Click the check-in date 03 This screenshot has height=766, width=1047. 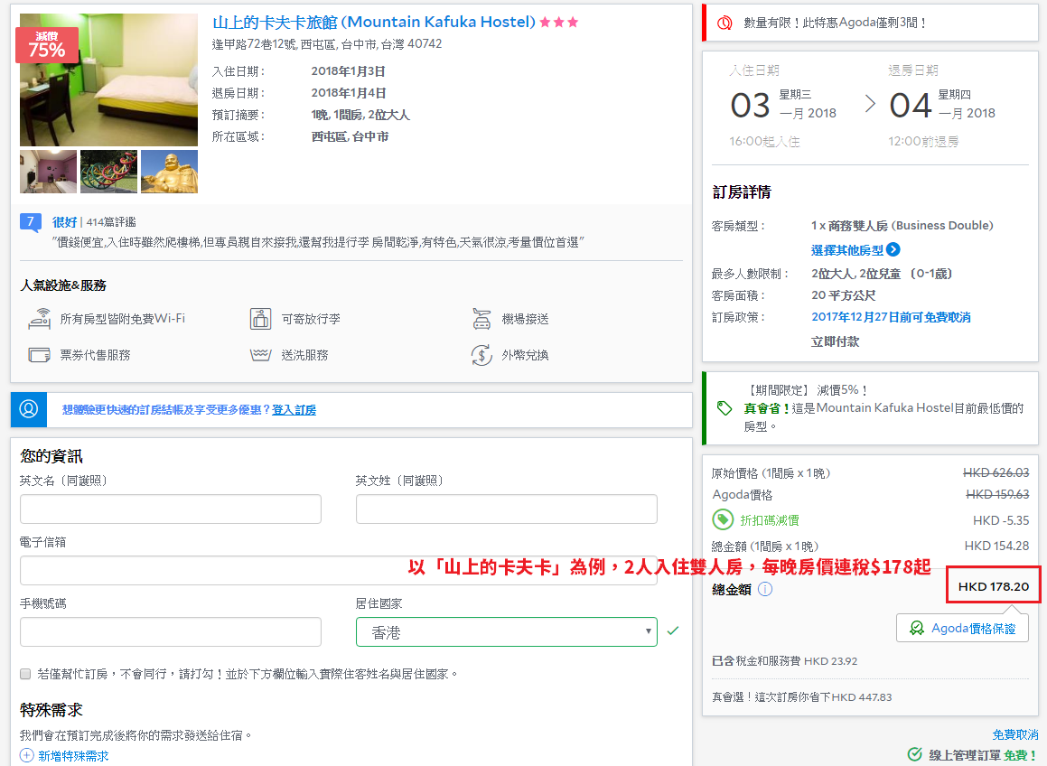pyautogui.click(x=751, y=105)
